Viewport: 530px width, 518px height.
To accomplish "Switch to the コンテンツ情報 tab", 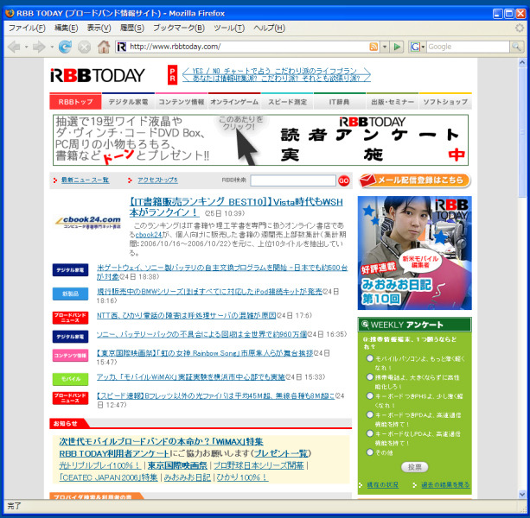I will coord(182,102).
